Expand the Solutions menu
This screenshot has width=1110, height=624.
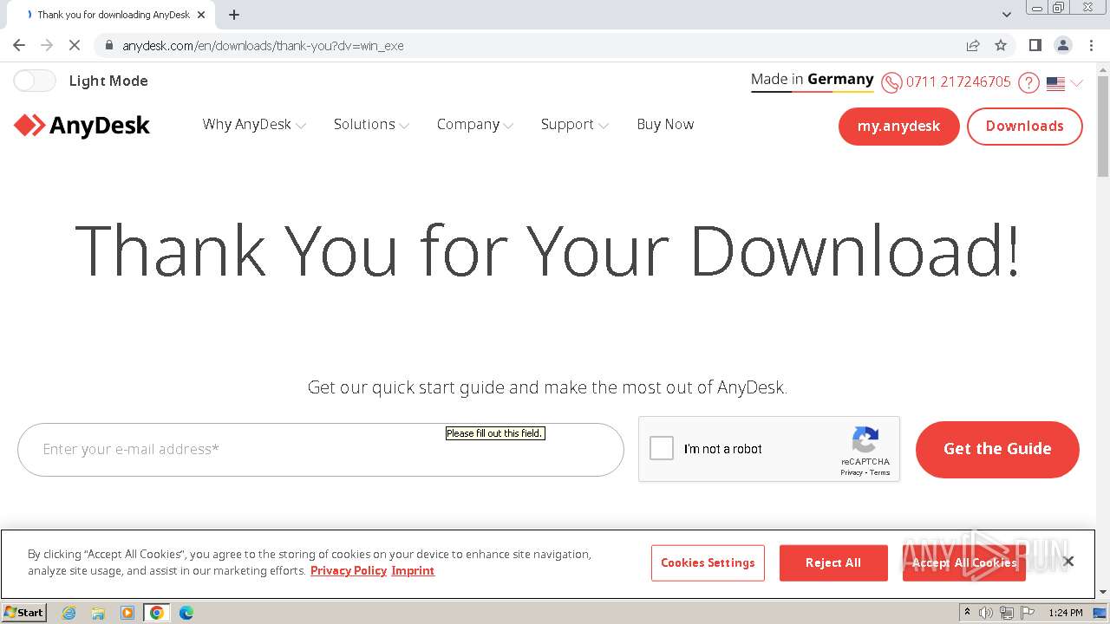coord(371,125)
